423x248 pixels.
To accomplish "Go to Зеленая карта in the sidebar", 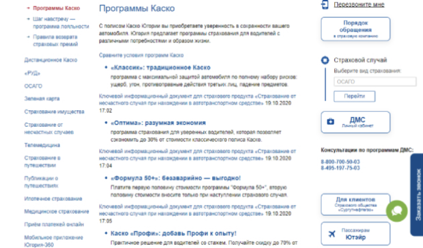I will coord(42,99).
